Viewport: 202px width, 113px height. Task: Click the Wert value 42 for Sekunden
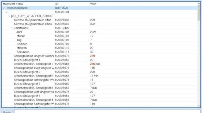92,52
